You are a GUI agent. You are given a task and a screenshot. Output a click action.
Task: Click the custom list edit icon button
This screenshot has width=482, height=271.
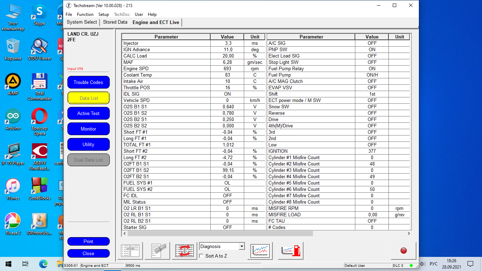coord(158,251)
